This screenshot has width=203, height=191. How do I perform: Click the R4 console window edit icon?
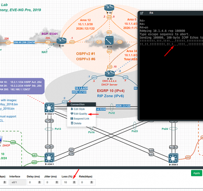(x=142, y=13)
